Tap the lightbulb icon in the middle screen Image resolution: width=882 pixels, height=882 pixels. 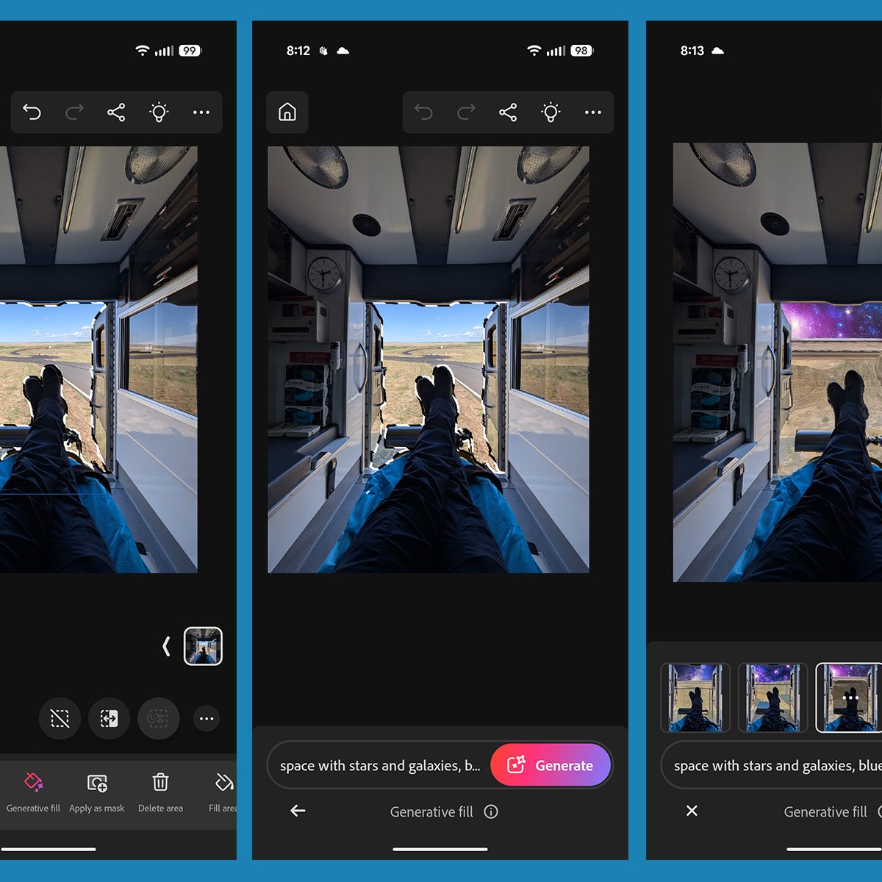(551, 112)
